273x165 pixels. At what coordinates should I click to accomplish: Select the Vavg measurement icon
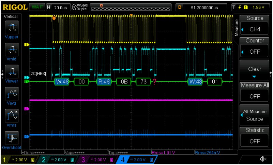point(12,93)
